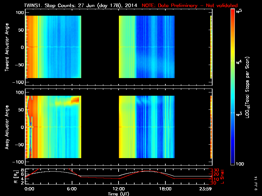
Task: Select the 0:00 time tick label
Action: tap(29, 189)
